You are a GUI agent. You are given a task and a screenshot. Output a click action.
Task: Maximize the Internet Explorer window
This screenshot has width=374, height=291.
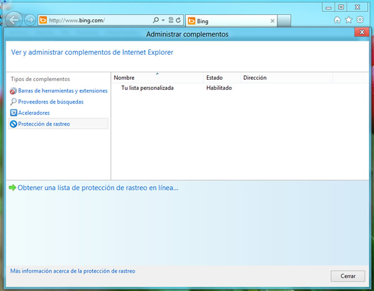(x=341, y=7)
